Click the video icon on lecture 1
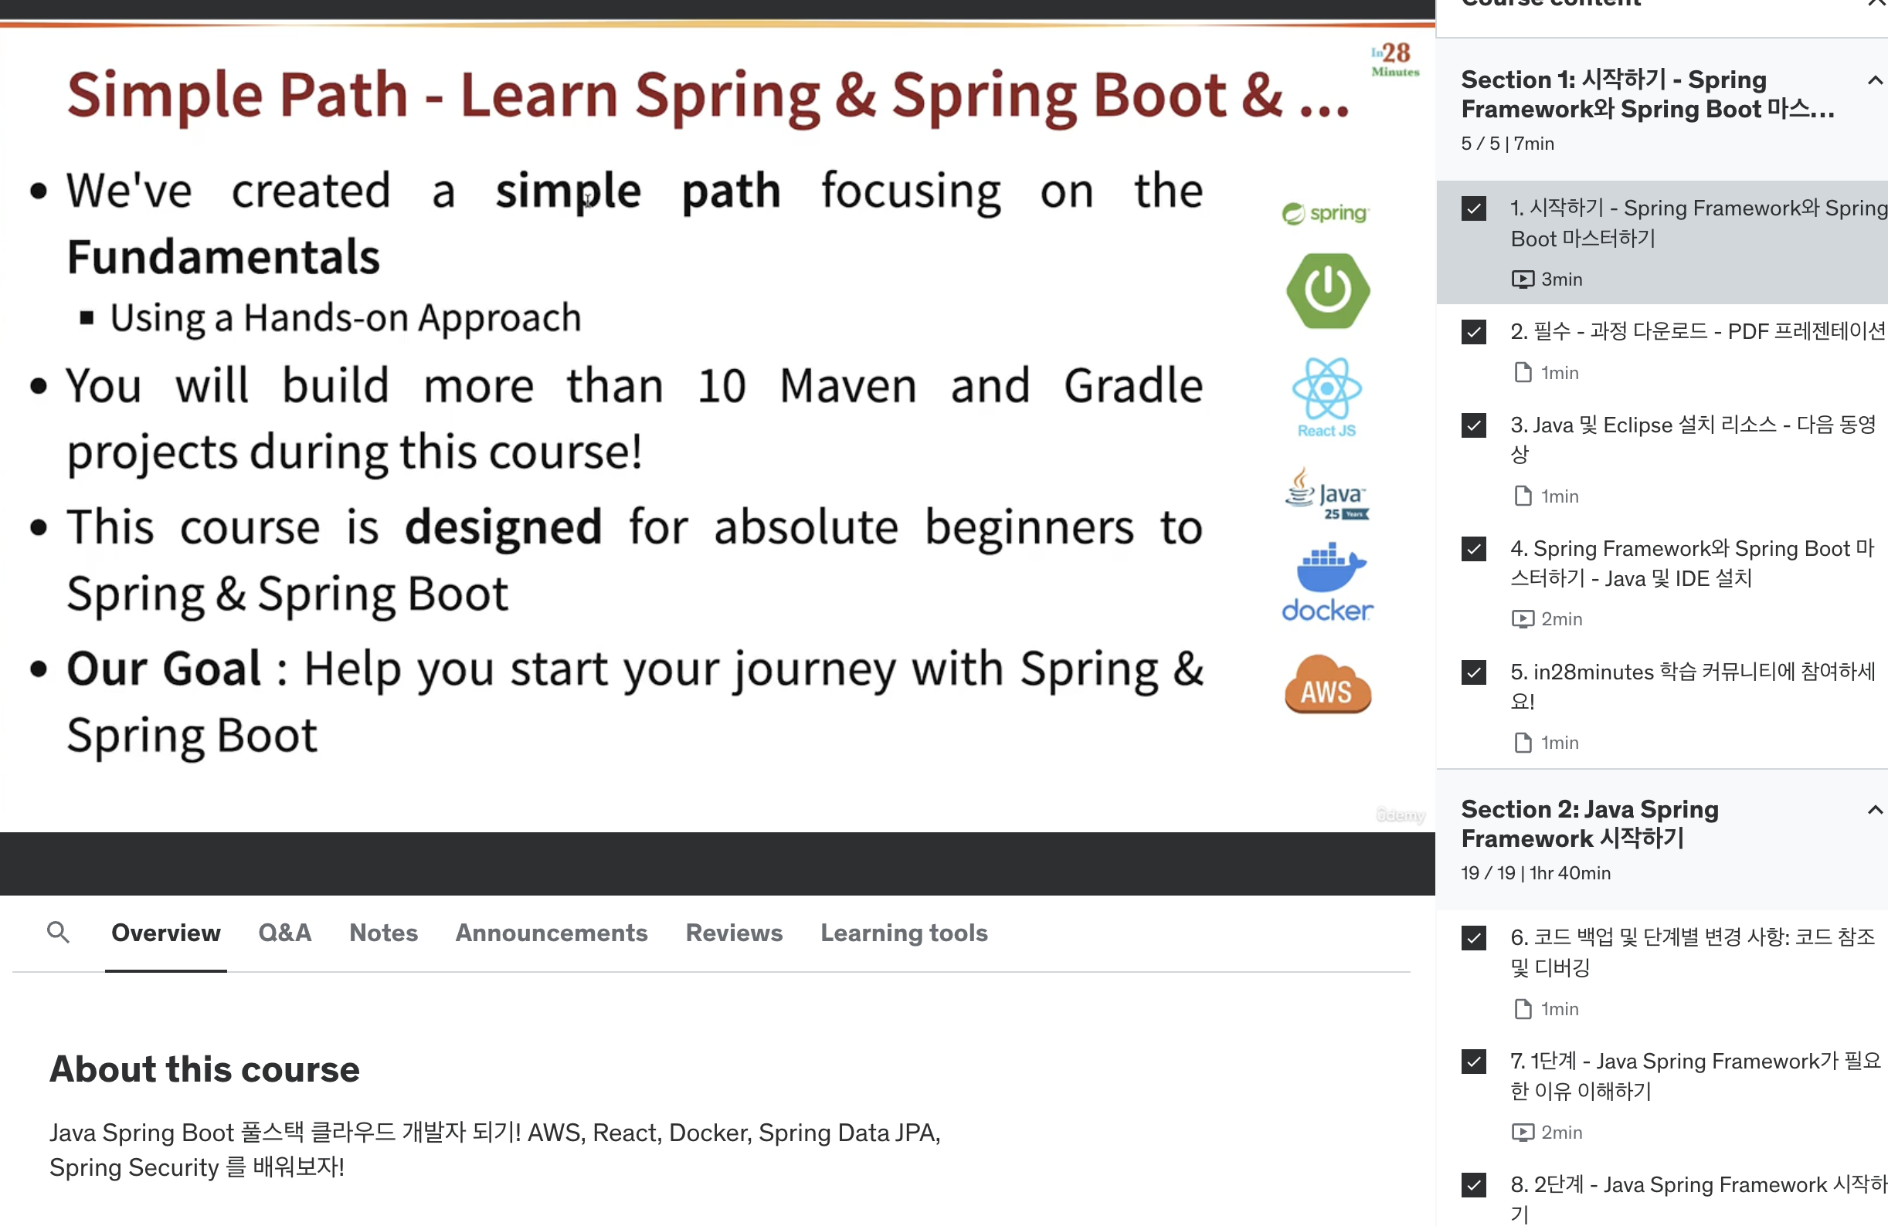Viewport: 1888px width, 1226px height. click(1523, 279)
